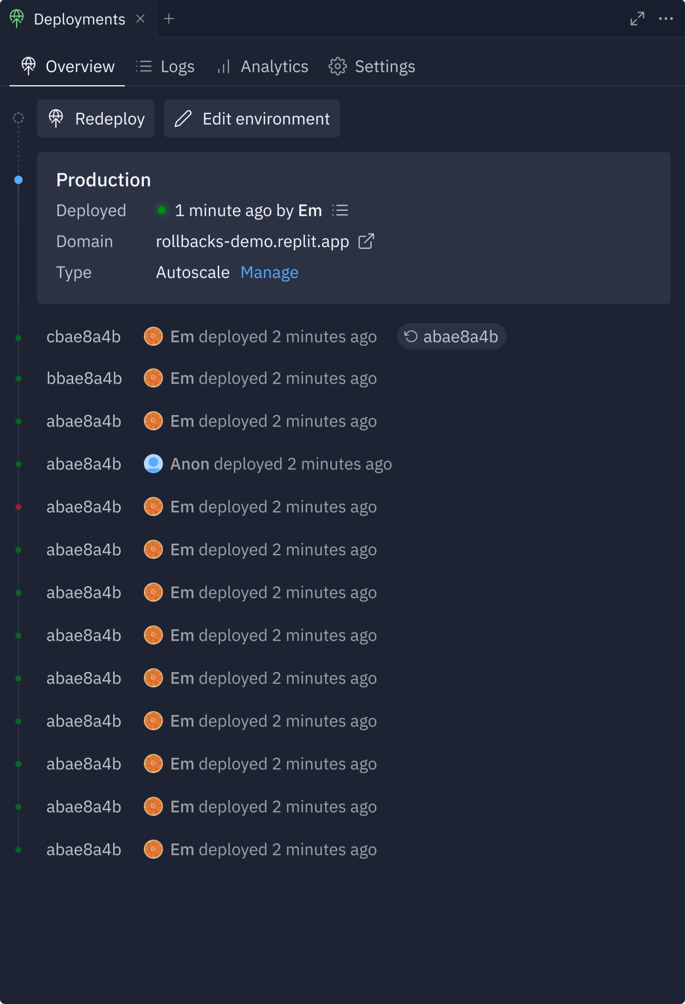Open the Manage link for Autoscale
The image size is (685, 1004).
pos(269,272)
